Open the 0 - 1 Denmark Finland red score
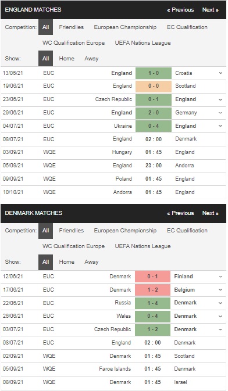228x391 pixels. pos(152,277)
